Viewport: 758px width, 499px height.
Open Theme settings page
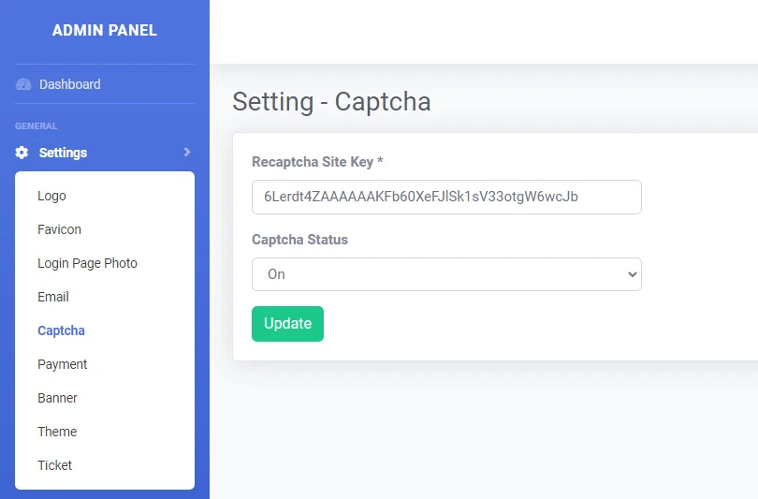57,432
